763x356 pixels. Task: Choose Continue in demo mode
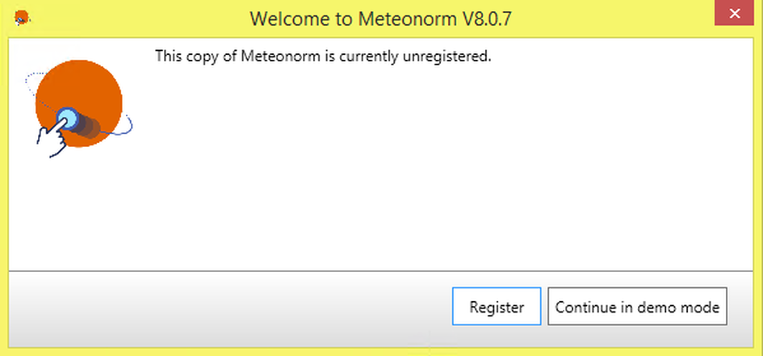click(637, 307)
